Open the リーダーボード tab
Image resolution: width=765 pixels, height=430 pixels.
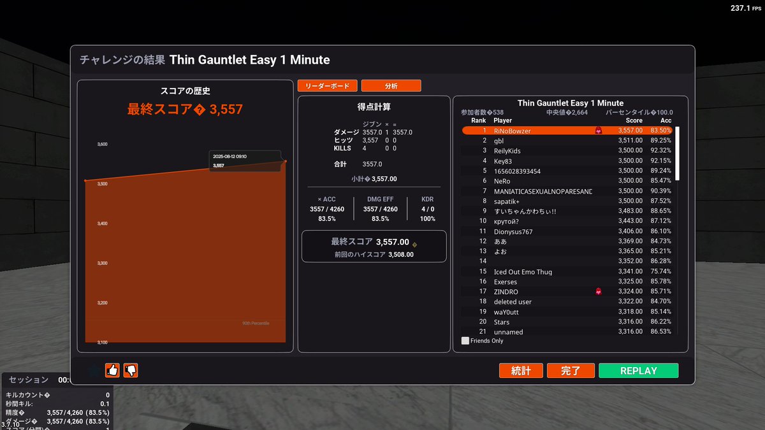[327, 85]
